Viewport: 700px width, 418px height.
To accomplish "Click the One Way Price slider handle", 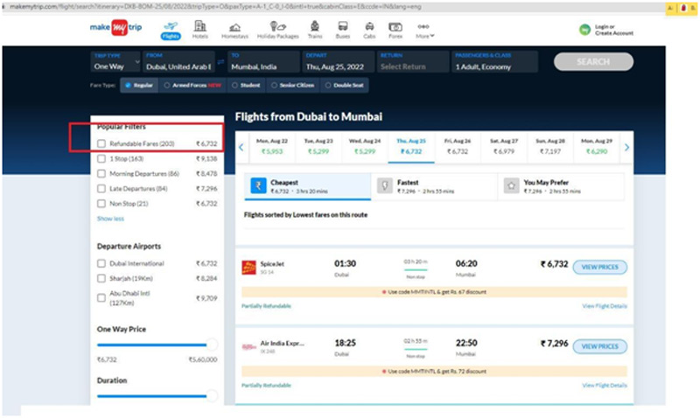I will click(x=212, y=345).
